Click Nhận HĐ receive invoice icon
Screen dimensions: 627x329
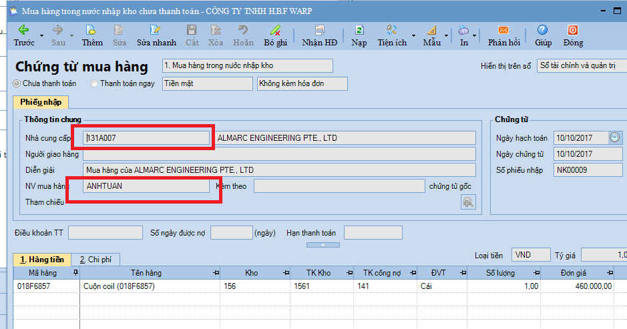tap(319, 30)
